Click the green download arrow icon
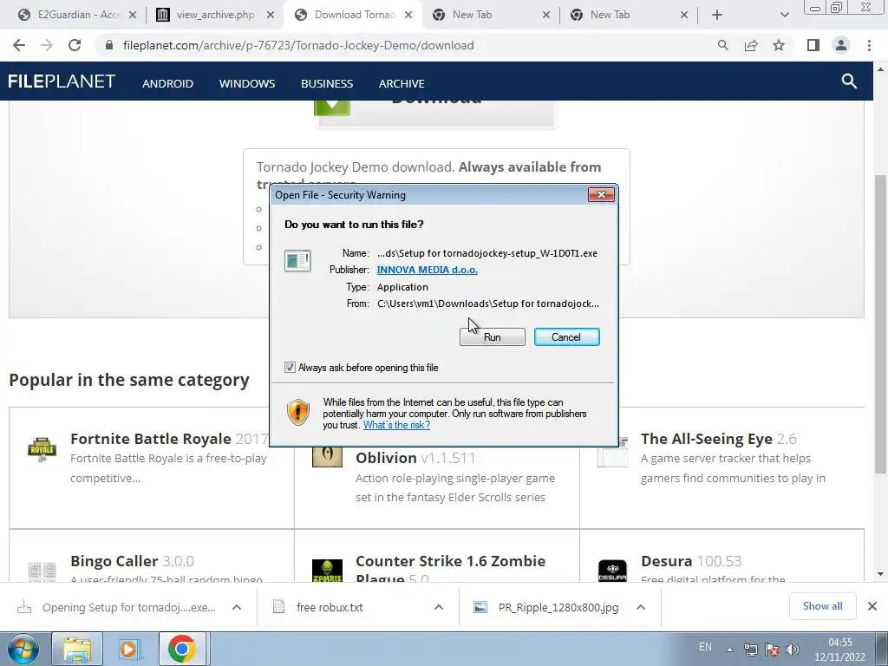 [x=332, y=108]
